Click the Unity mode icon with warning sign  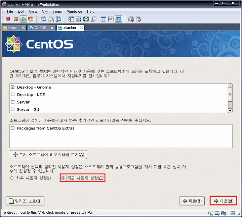(93, 19)
